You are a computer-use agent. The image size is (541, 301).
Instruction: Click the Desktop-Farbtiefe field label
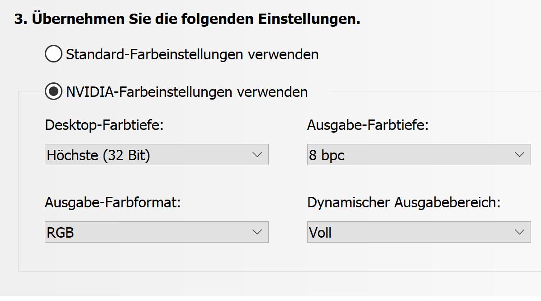104,125
